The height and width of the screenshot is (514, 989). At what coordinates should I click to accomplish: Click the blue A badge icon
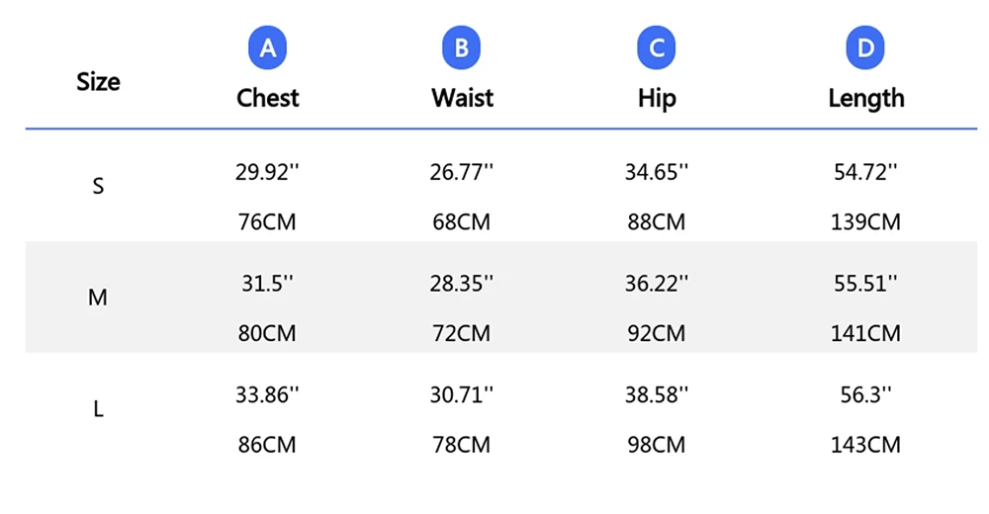[x=267, y=48]
